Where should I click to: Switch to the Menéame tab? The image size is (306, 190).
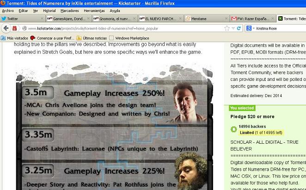[x=207, y=18]
